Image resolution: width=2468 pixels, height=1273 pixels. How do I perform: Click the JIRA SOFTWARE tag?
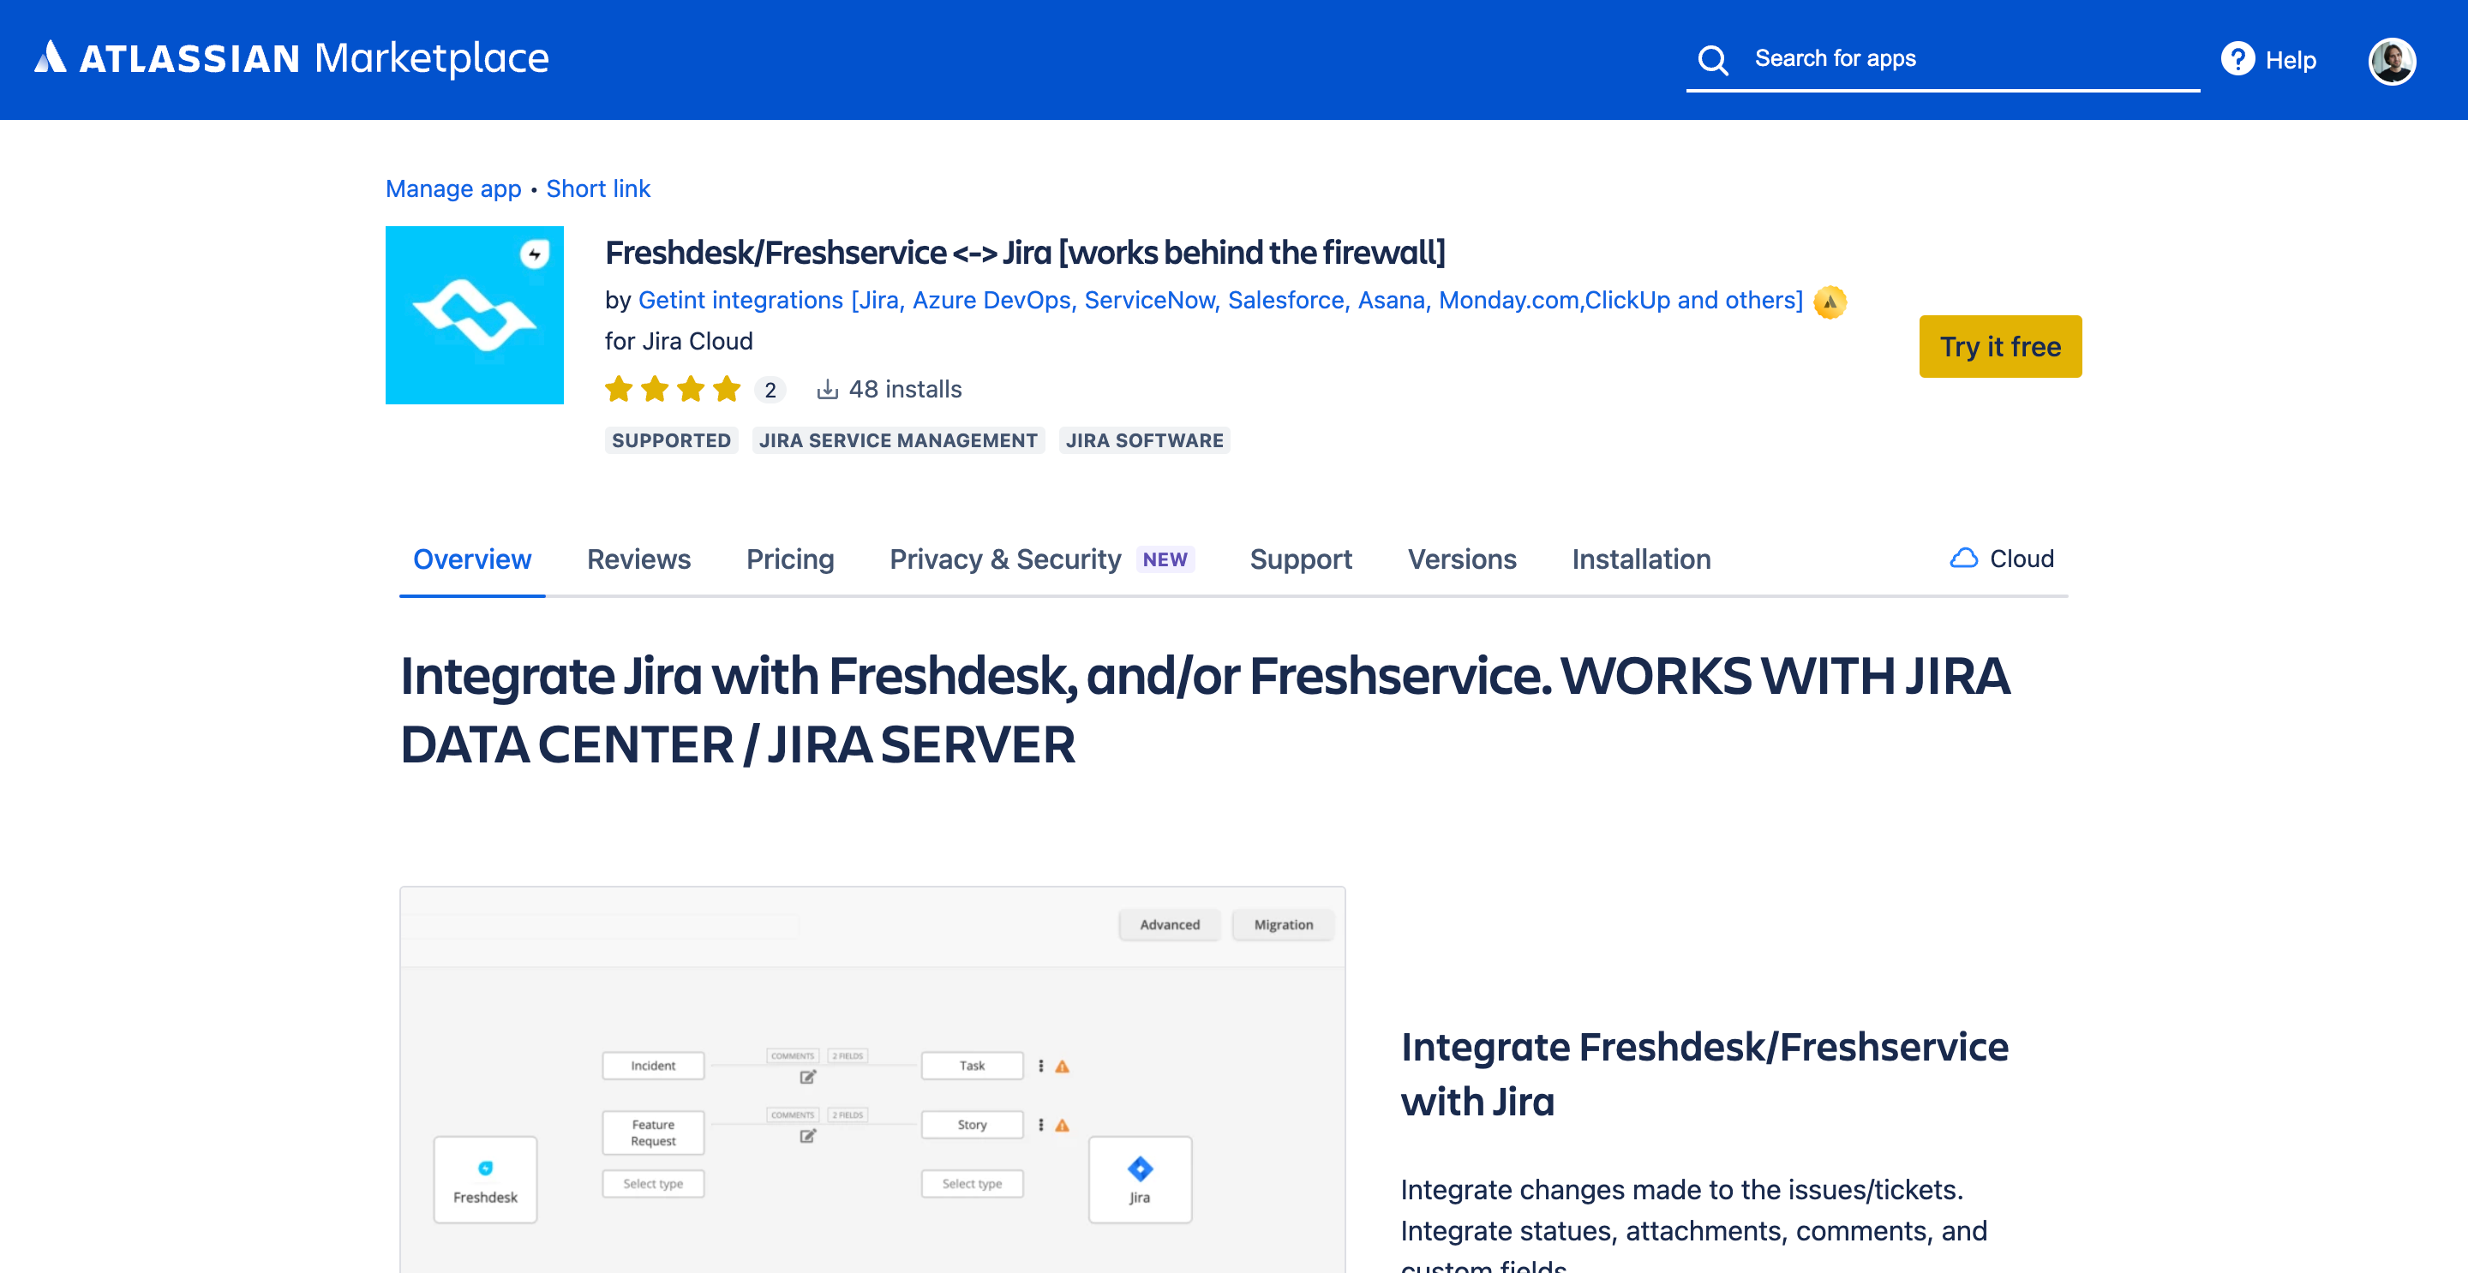pyautogui.click(x=1145, y=440)
